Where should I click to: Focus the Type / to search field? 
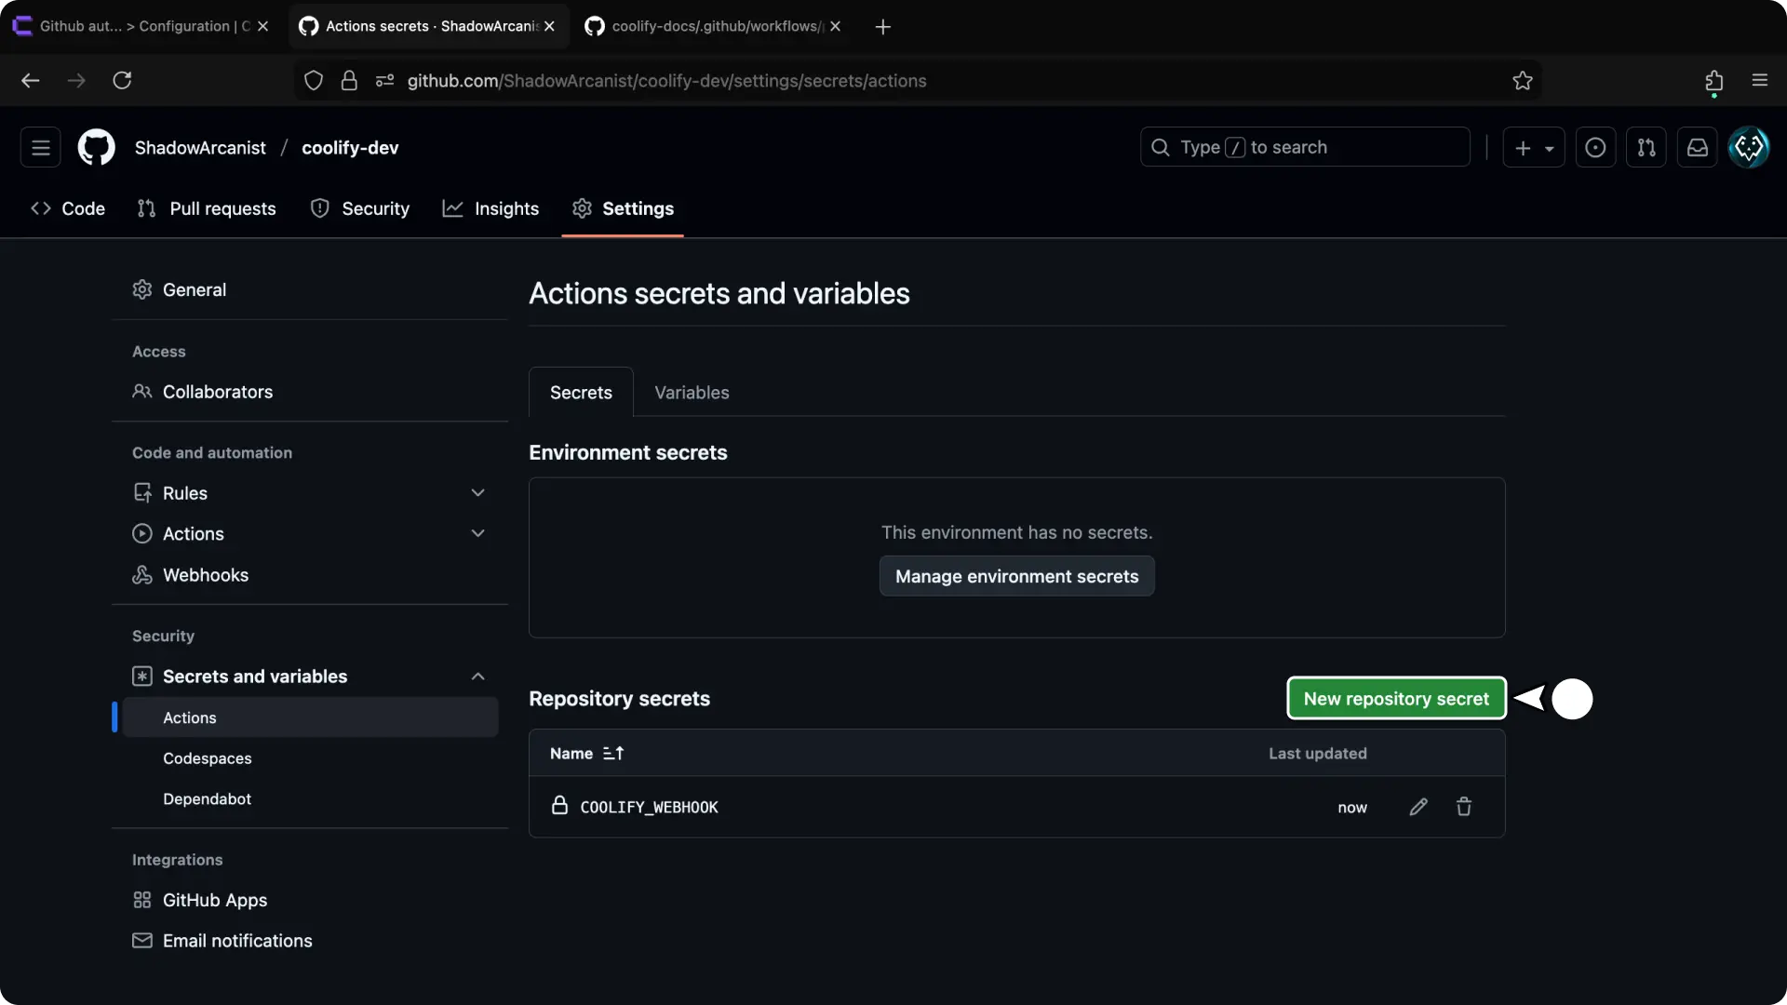click(1304, 148)
